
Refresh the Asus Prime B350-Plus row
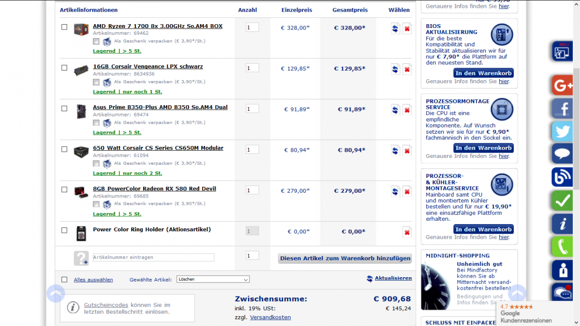pos(395,110)
